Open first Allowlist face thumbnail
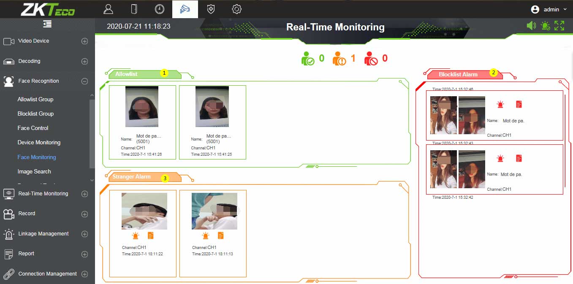 pos(142,106)
